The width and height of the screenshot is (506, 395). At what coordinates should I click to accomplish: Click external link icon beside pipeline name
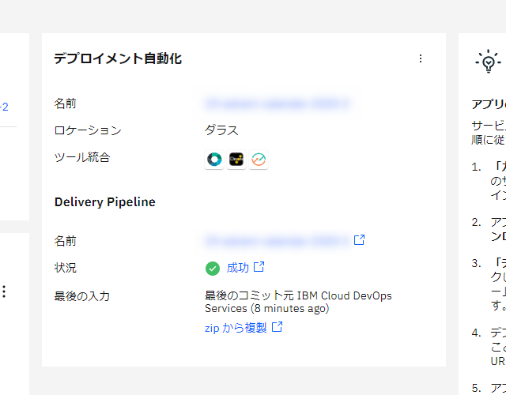359,239
